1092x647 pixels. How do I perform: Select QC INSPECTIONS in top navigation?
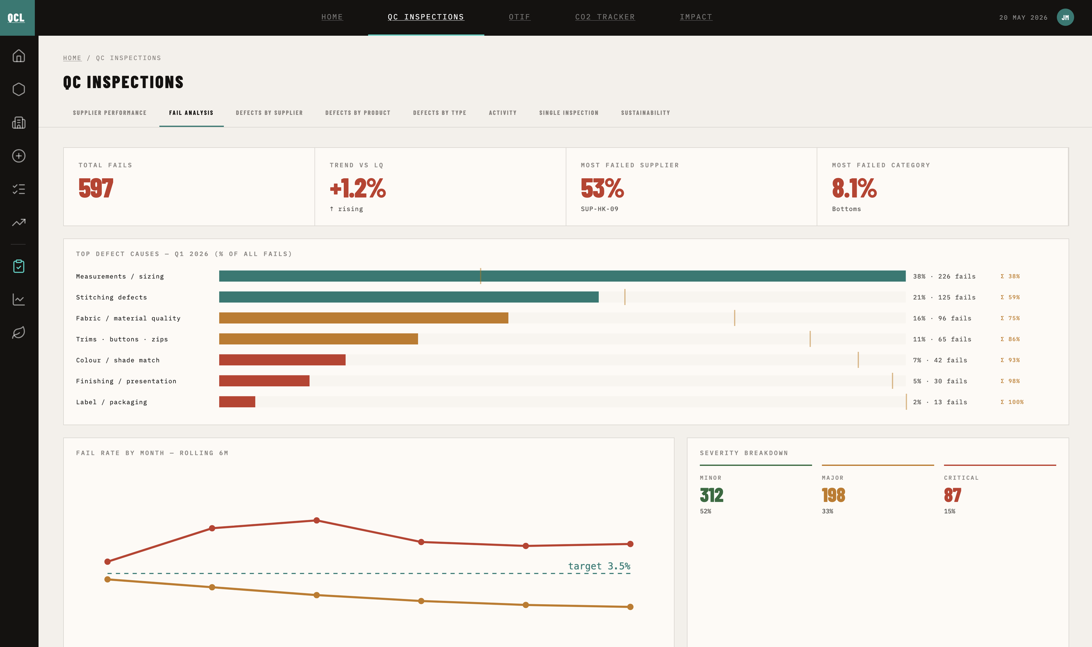point(426,17)
